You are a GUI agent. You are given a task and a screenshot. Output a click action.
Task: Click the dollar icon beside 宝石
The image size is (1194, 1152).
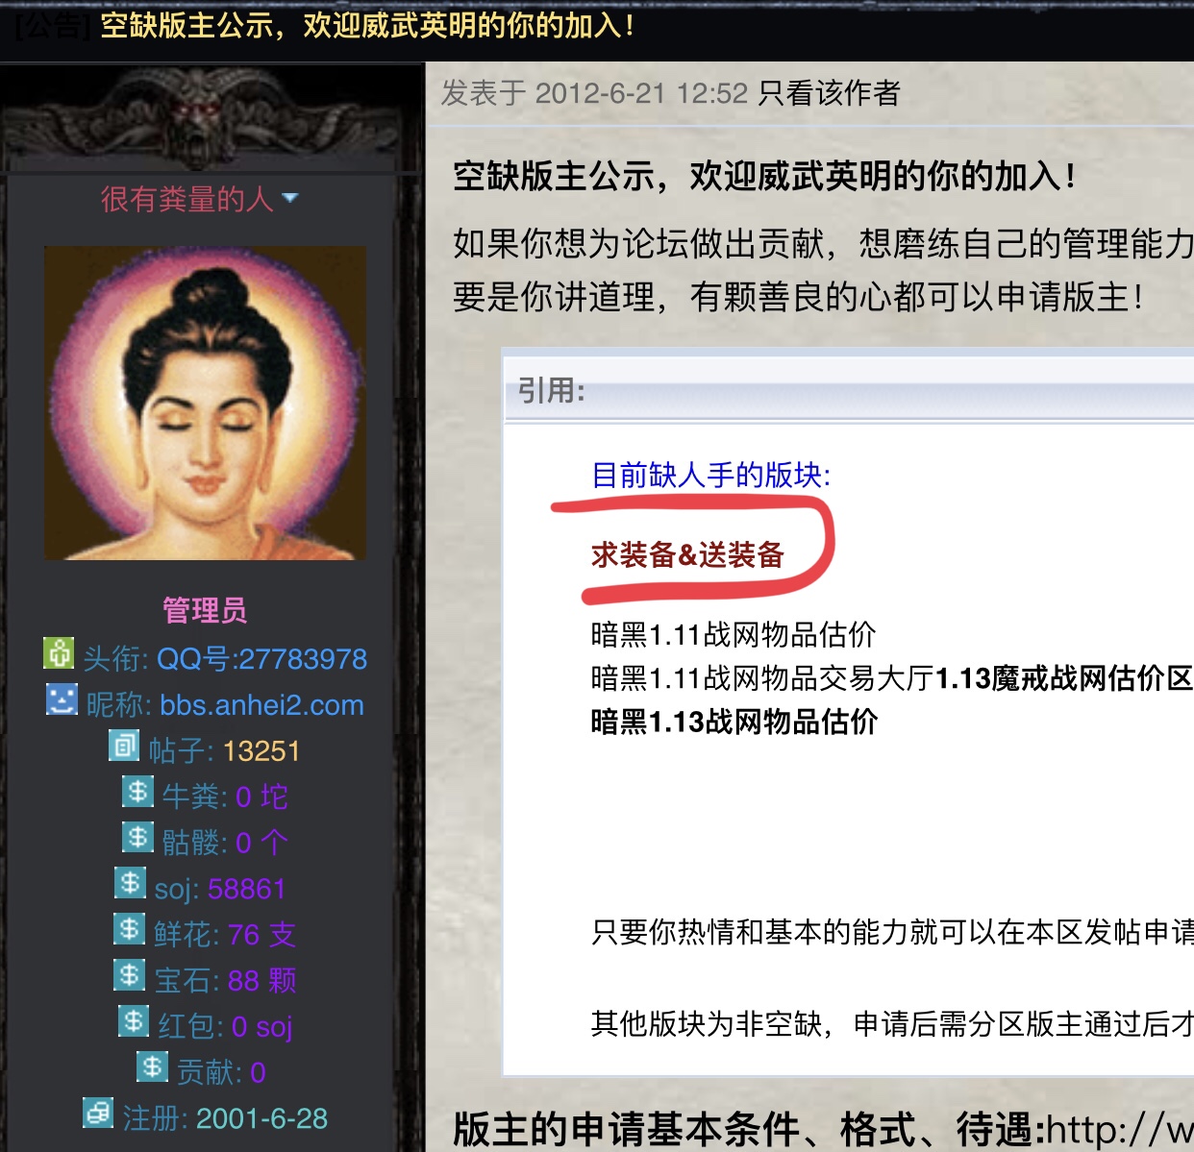130,975
